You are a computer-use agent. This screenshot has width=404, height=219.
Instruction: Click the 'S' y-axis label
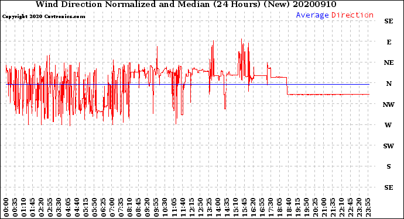pos(389,166)
